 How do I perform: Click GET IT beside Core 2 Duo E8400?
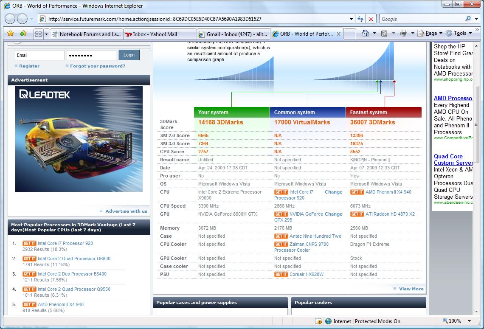[29, 274]
